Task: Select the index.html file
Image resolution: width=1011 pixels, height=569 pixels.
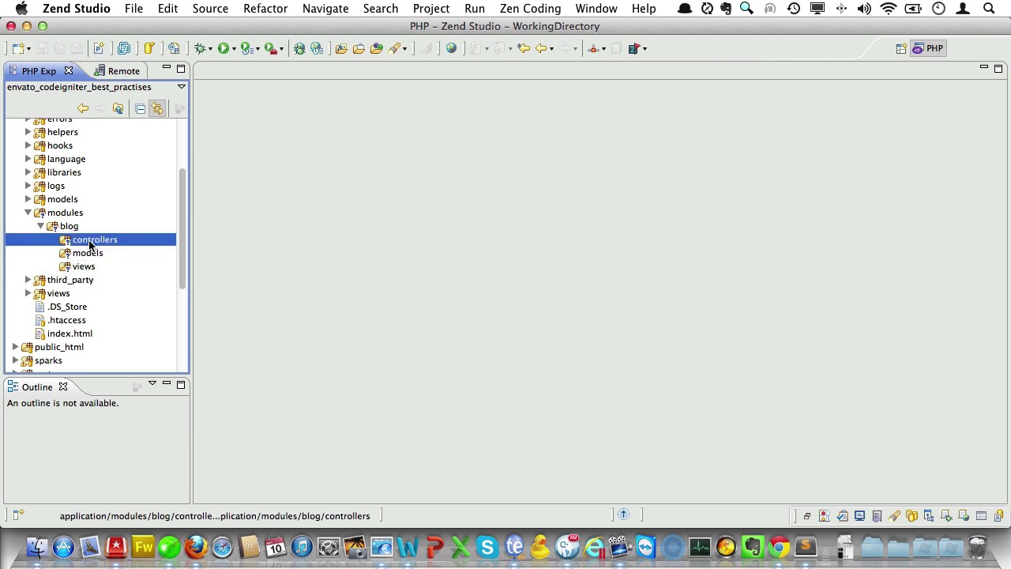Action: (70, 333)
